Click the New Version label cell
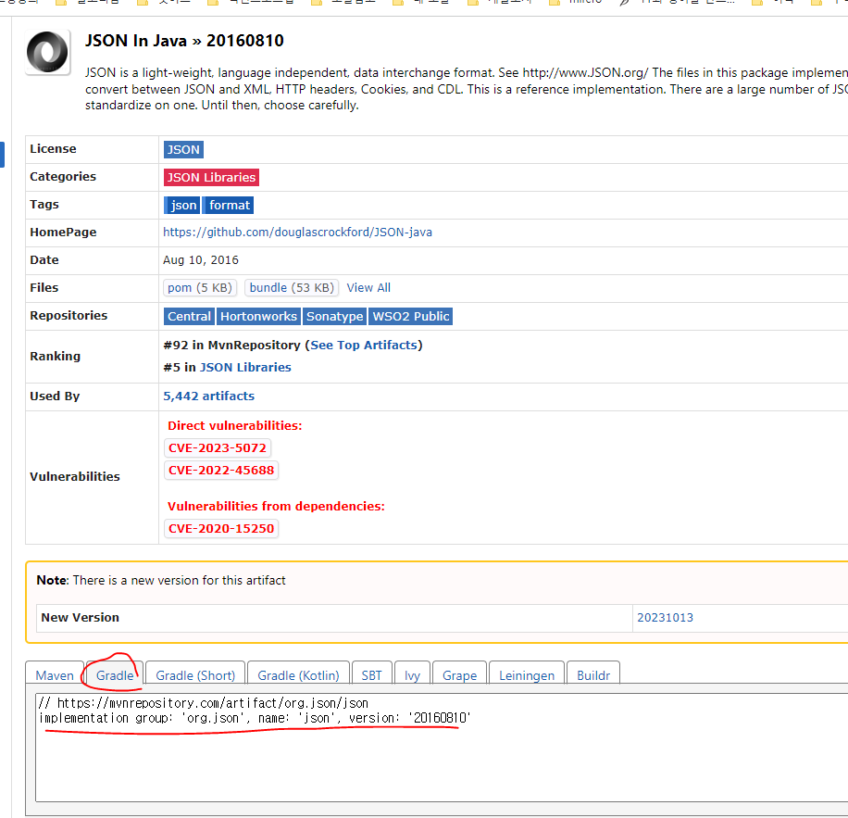Screen dimensions: 848x818 [x=334, y=618]
